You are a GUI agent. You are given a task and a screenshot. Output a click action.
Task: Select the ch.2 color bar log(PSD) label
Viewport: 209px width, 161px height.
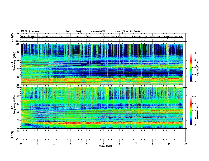[197, 112]
